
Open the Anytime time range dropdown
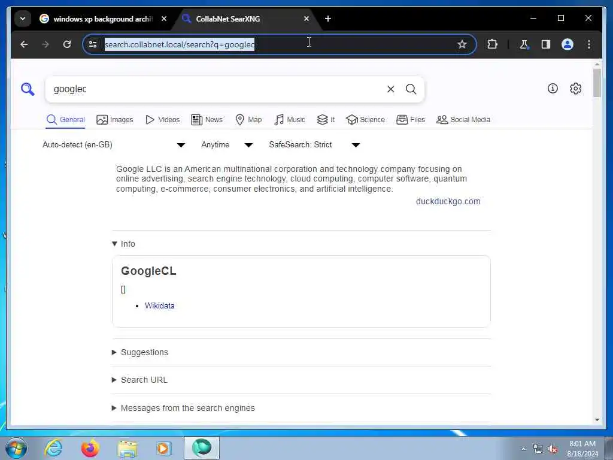point(227,145)
